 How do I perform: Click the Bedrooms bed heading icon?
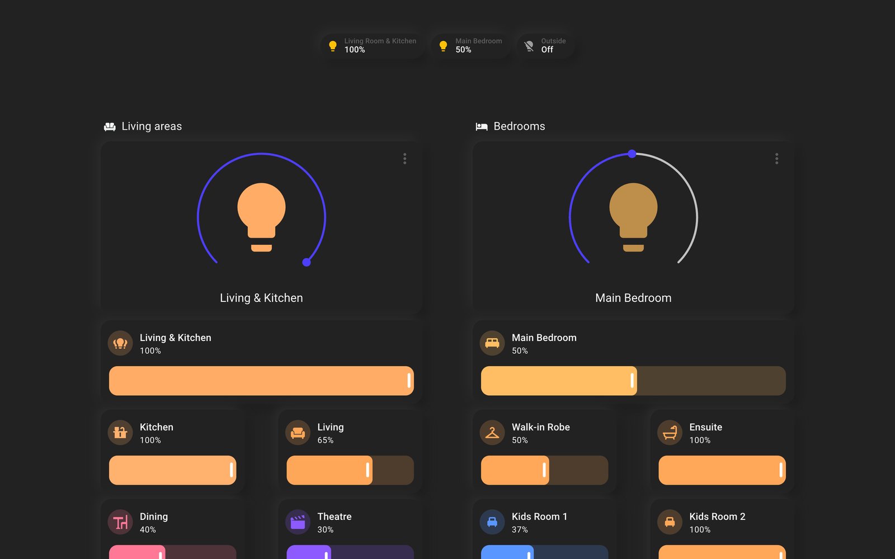[482, 126]
